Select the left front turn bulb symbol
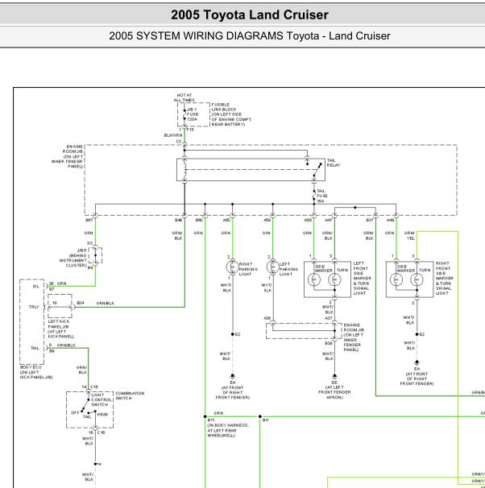 click(x=334, y=279)
